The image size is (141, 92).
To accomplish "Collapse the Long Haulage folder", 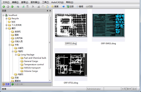I will click(16, 55).
